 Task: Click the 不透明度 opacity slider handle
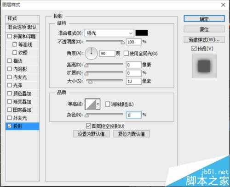click(x=123, y=43)
